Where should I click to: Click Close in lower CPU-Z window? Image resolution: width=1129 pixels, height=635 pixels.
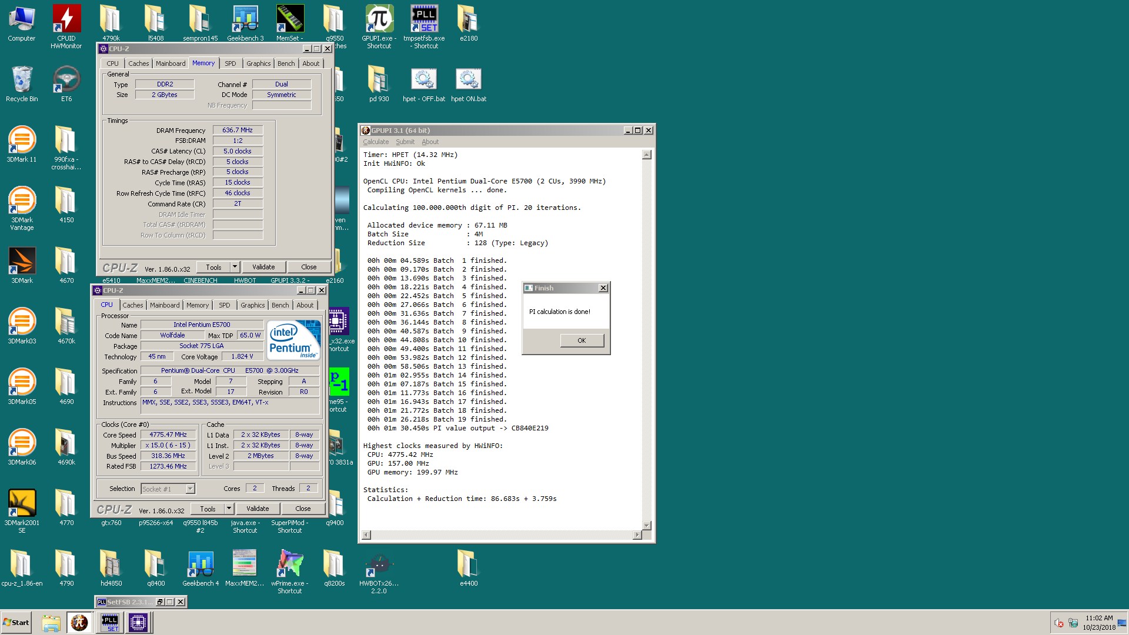303,509
